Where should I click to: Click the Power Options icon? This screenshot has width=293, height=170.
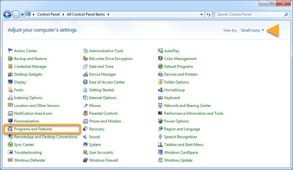click(x=160, y=121)
